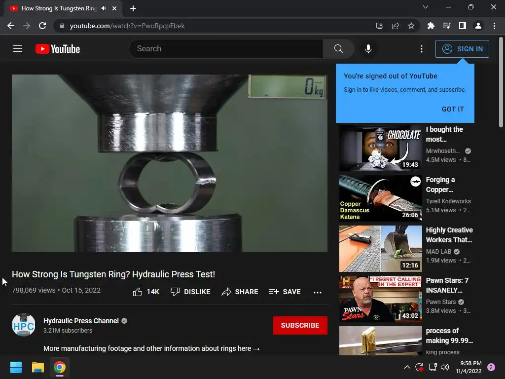Open the SHARE dialog

click(x=240, y=292)
